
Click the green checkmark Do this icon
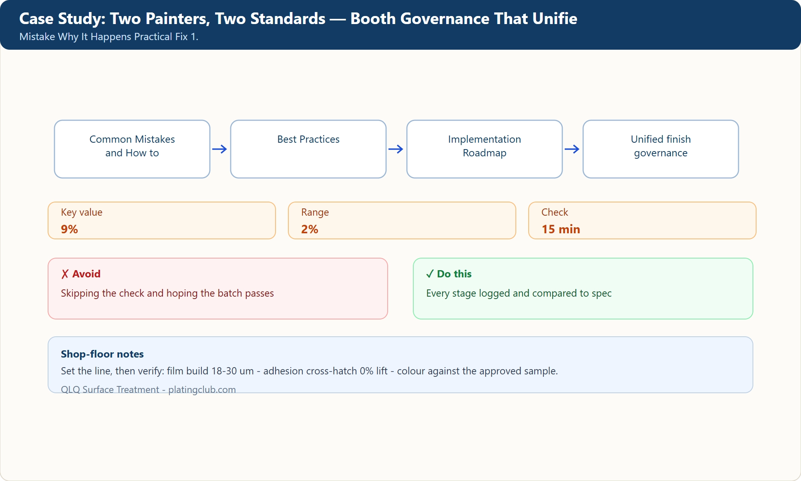pyautogui.click(x=430, y=274)
